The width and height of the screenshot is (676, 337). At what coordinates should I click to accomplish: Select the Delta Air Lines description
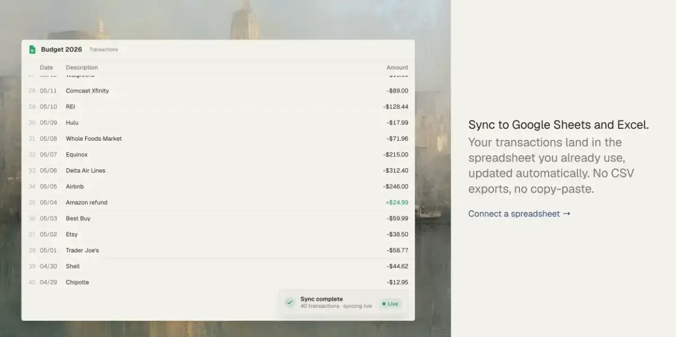tap(86, 170)
